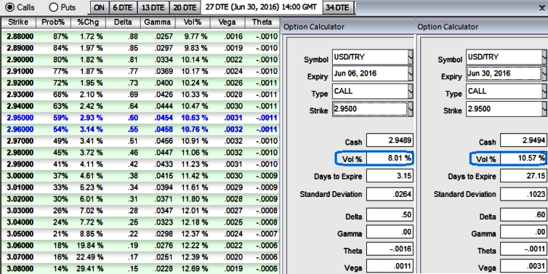548x274 pixels.
Task: Switch to the 34 DTE tab
Action: point(339,7)
